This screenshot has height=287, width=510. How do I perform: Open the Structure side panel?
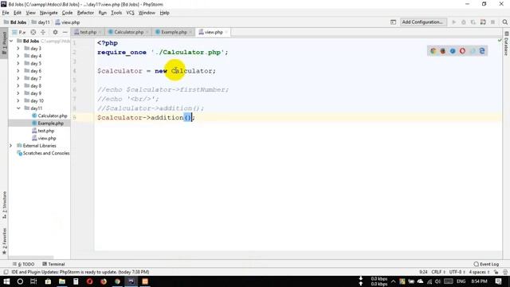click(4, 205)
